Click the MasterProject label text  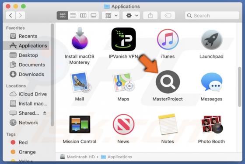[168, 99]
